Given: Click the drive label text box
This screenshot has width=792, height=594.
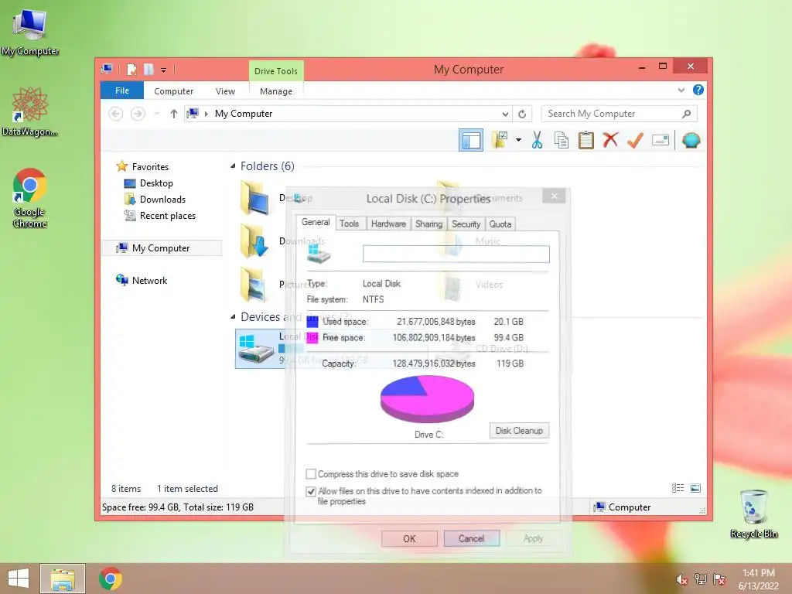Looking at the screenshot, I should [x=456, y=254].
